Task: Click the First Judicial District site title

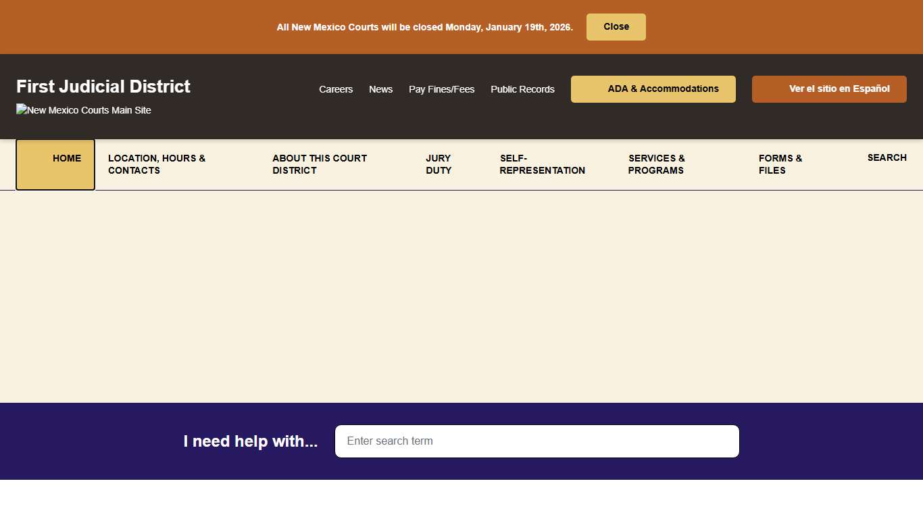Action: [x=103, y=86]
